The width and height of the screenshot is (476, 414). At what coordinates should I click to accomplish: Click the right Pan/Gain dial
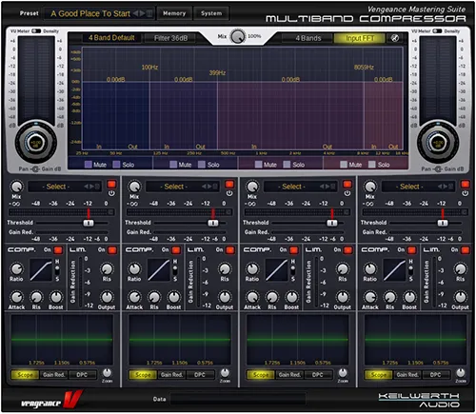[x=438, y=142]
